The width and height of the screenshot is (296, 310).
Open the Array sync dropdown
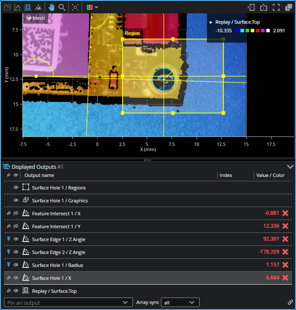click(x=180, y=303)
